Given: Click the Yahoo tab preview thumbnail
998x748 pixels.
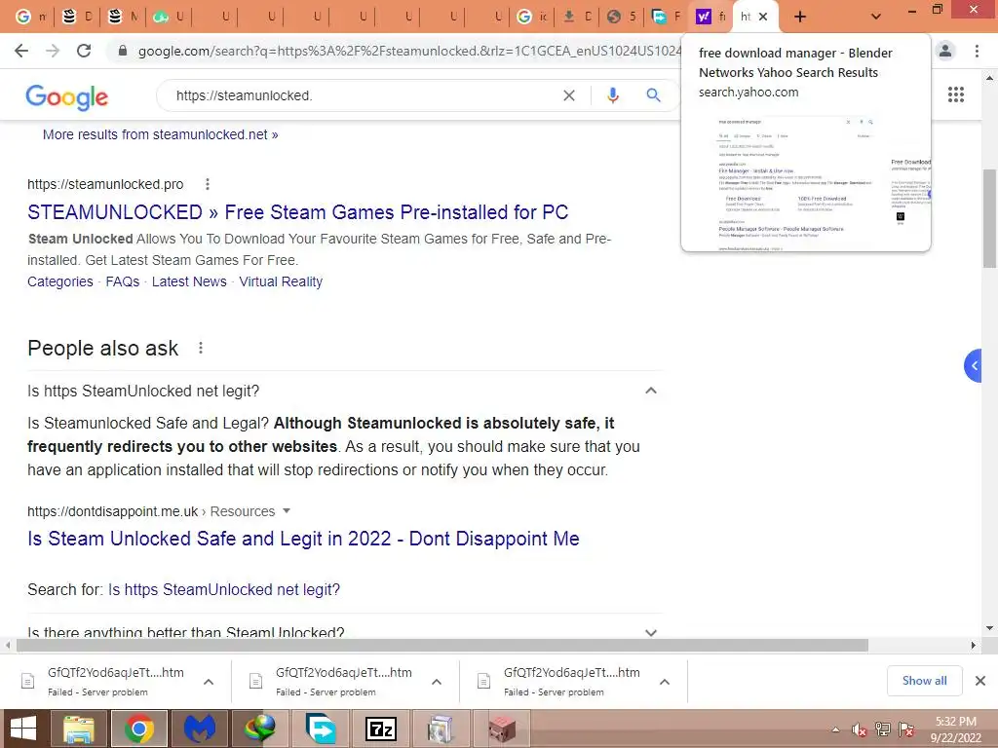Looking at the screenshot, I should click(x=806, y=182).
